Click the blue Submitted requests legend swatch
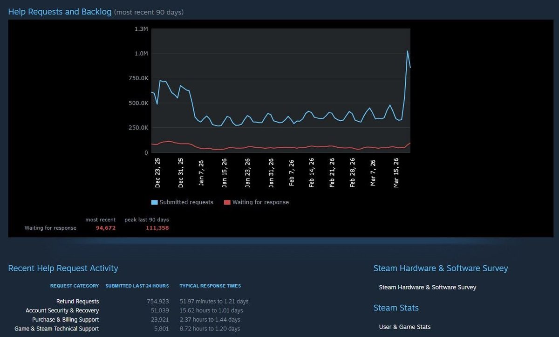The width and height of the screenshot is (559, 337). coord(155,202)
